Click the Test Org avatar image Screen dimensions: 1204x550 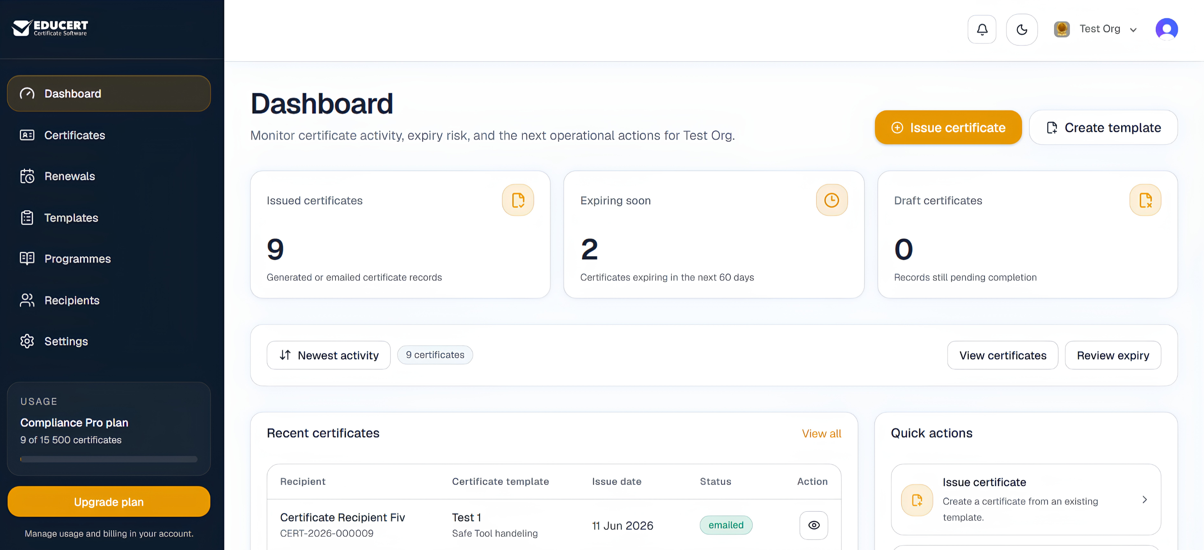click(1062, 29)
